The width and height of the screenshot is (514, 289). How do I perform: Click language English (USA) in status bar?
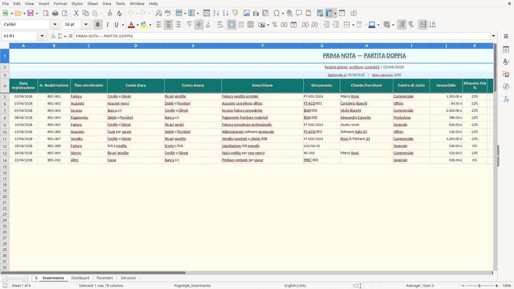(x=295, y=286)
